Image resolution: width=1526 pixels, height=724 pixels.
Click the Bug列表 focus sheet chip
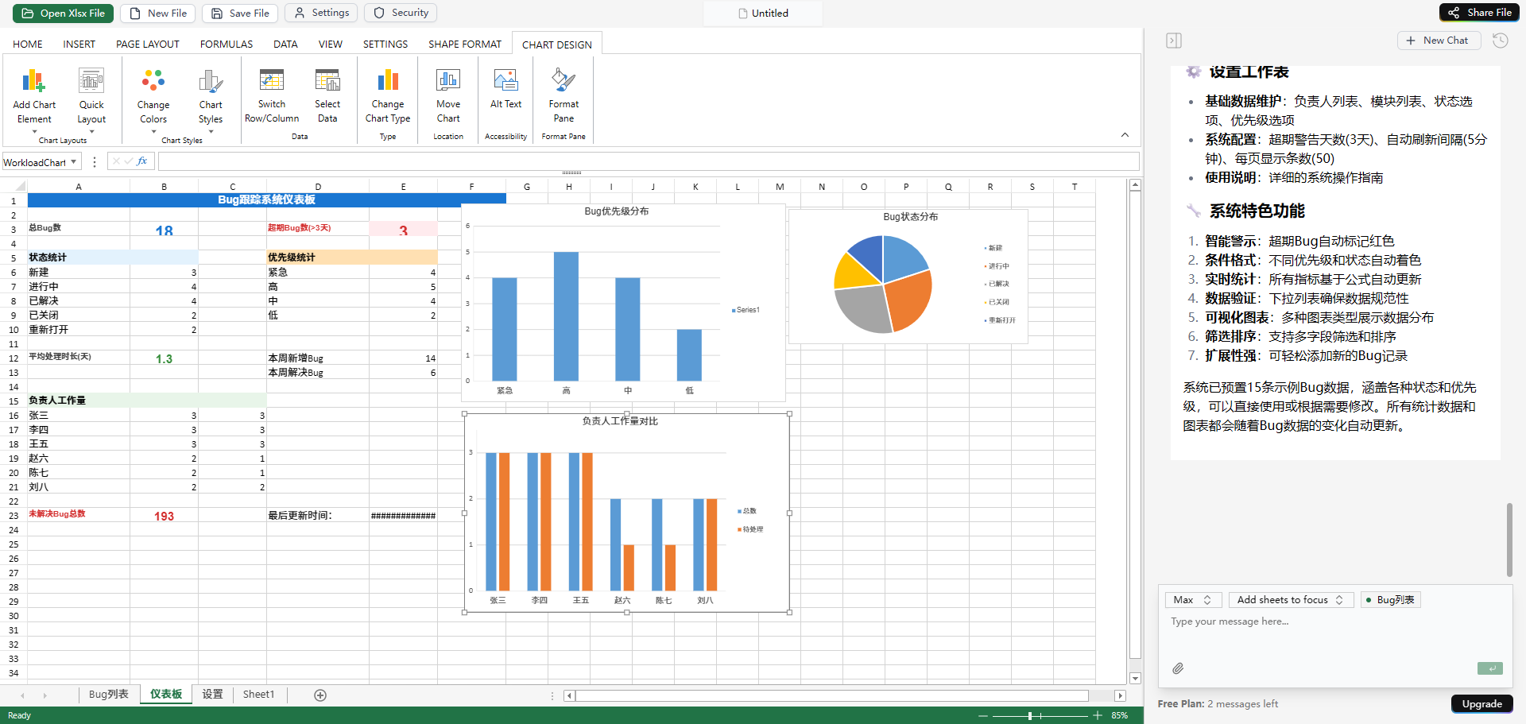(x=1390, y=600)
